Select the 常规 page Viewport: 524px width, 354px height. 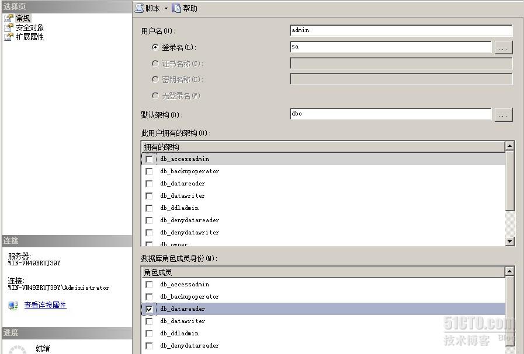pyautogui.click(x=23, y=18)
